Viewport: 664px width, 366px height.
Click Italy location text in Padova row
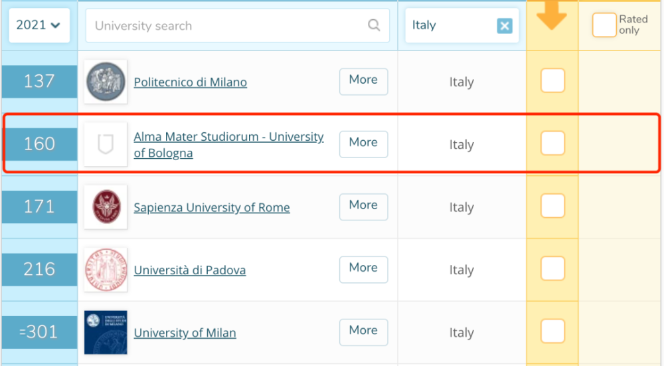pyautogui.click(x=461, y=270)
